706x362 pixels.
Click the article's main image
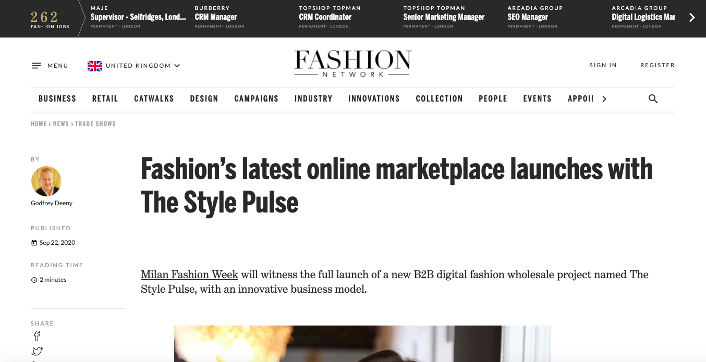[x=362, y=344]
